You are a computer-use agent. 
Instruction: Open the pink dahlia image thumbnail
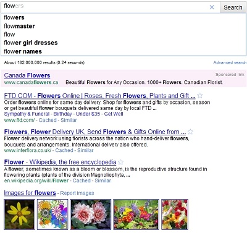click(91, 214)
